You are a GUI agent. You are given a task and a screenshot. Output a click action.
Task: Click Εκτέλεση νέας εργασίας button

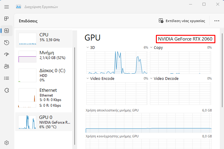tap(182, 21)
